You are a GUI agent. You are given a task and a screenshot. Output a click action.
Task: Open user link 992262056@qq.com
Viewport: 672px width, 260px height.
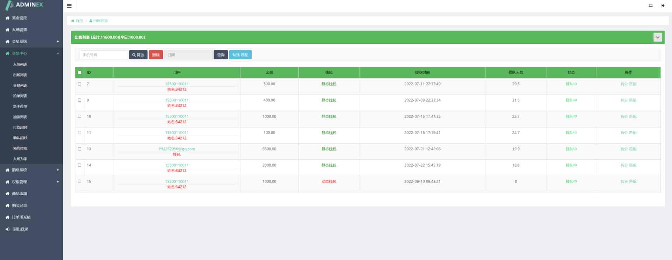(x=177, y=149)
